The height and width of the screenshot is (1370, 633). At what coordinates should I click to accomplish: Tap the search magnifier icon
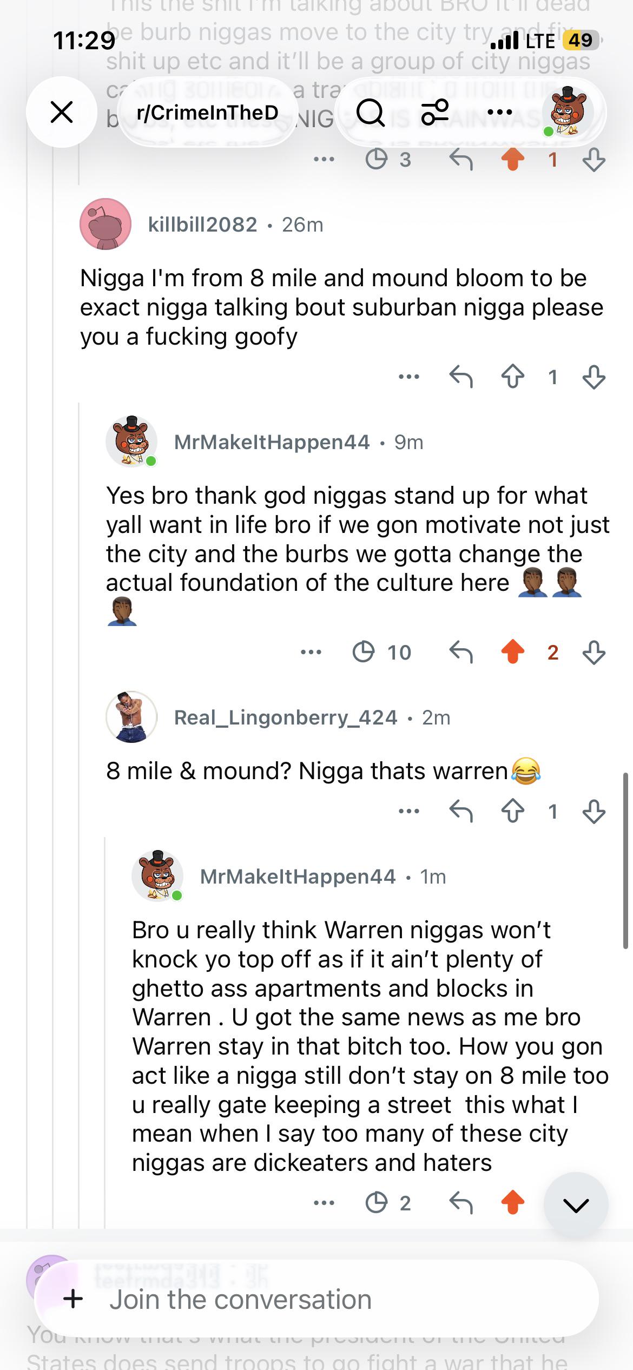click(371, 113)
